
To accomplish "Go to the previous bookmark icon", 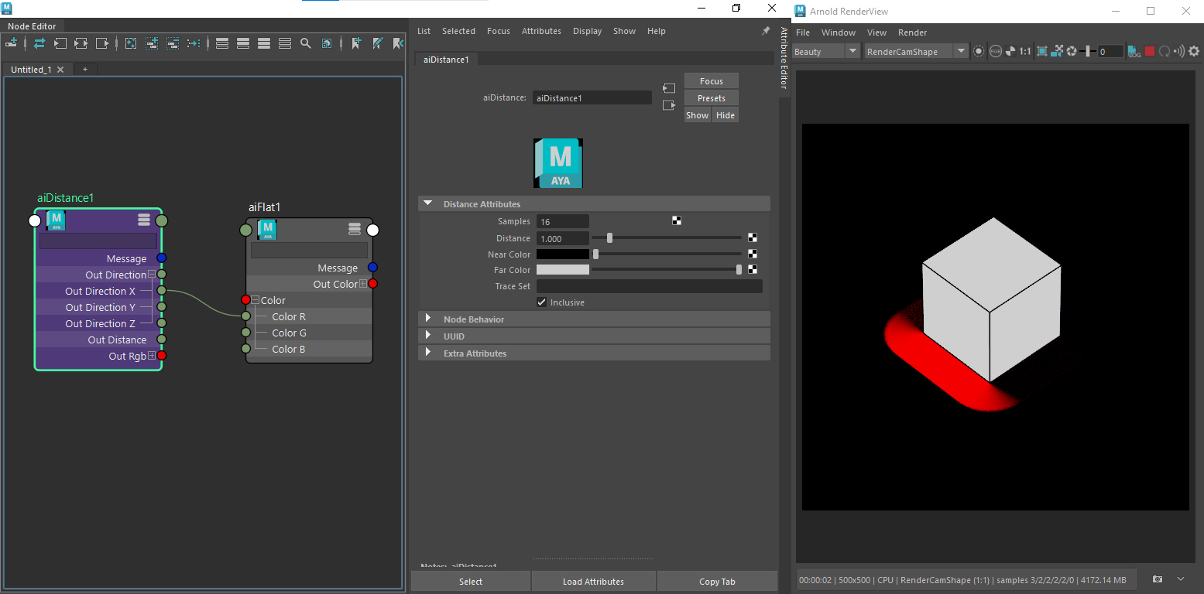I will click(x=398, y=43).
